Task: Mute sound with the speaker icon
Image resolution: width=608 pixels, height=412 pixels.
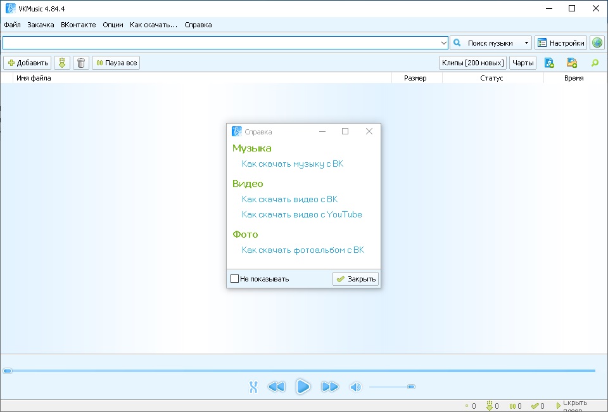Action: (x=355, y=387)
